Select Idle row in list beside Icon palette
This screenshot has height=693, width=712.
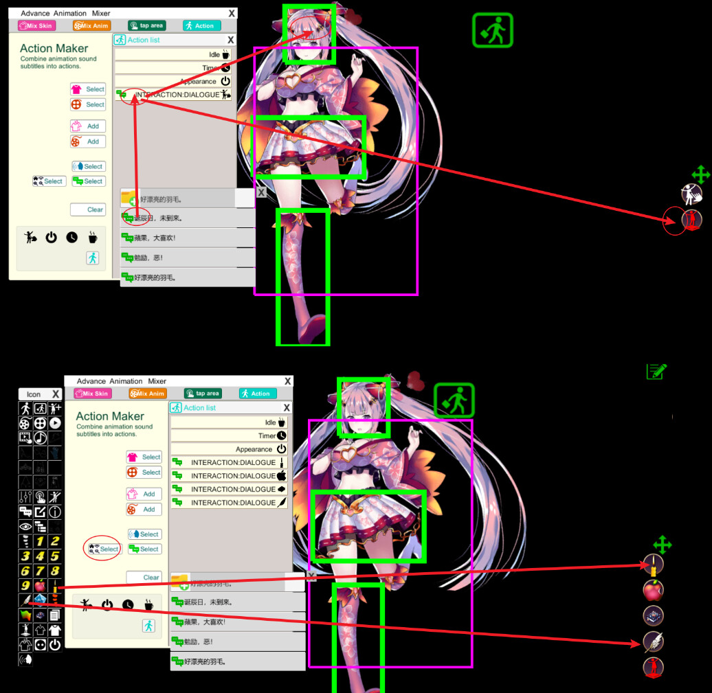(x=229, y=422)
